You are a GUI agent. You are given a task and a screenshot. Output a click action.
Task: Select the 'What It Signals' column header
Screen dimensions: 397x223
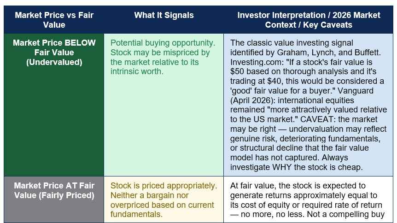click(164, 15)
